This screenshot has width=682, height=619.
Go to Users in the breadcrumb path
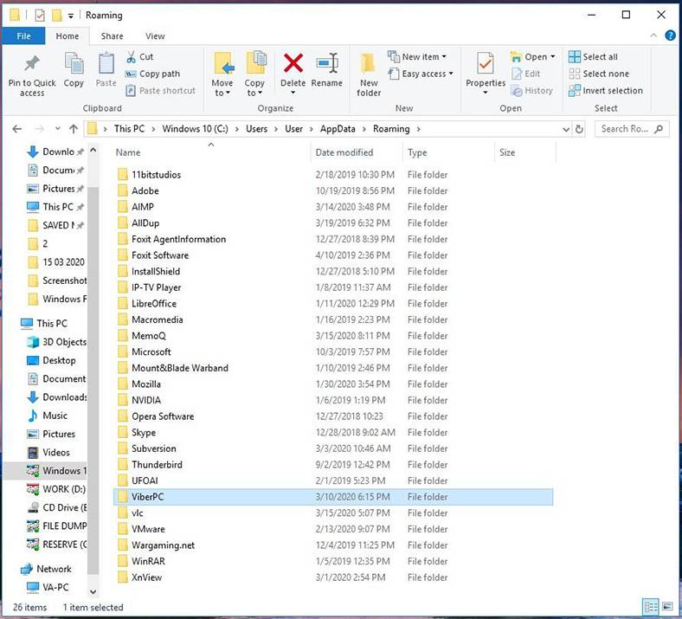[x=256, y=129]
